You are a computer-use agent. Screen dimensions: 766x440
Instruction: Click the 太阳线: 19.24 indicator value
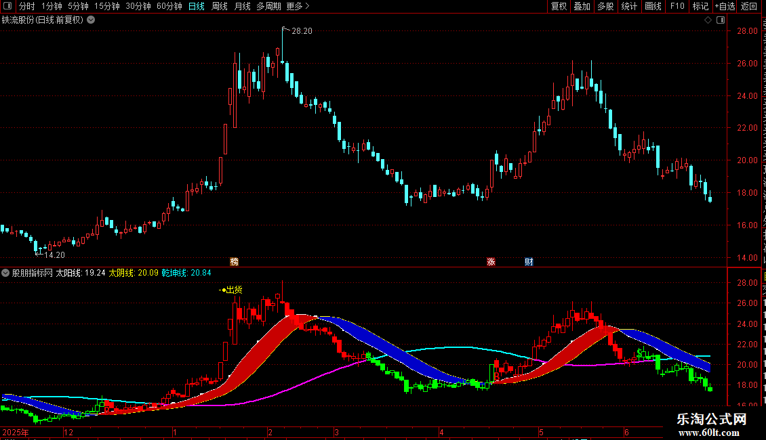(81, 273)
